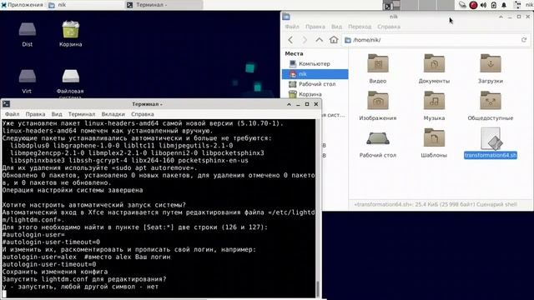Open the file manager Вид menu
534x300 pixels.
pos(336,27)
